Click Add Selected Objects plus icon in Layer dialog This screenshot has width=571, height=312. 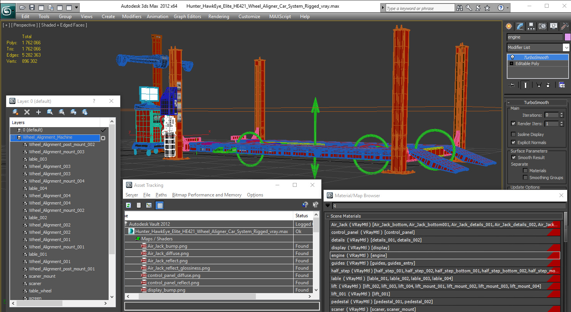click(39, 112)
